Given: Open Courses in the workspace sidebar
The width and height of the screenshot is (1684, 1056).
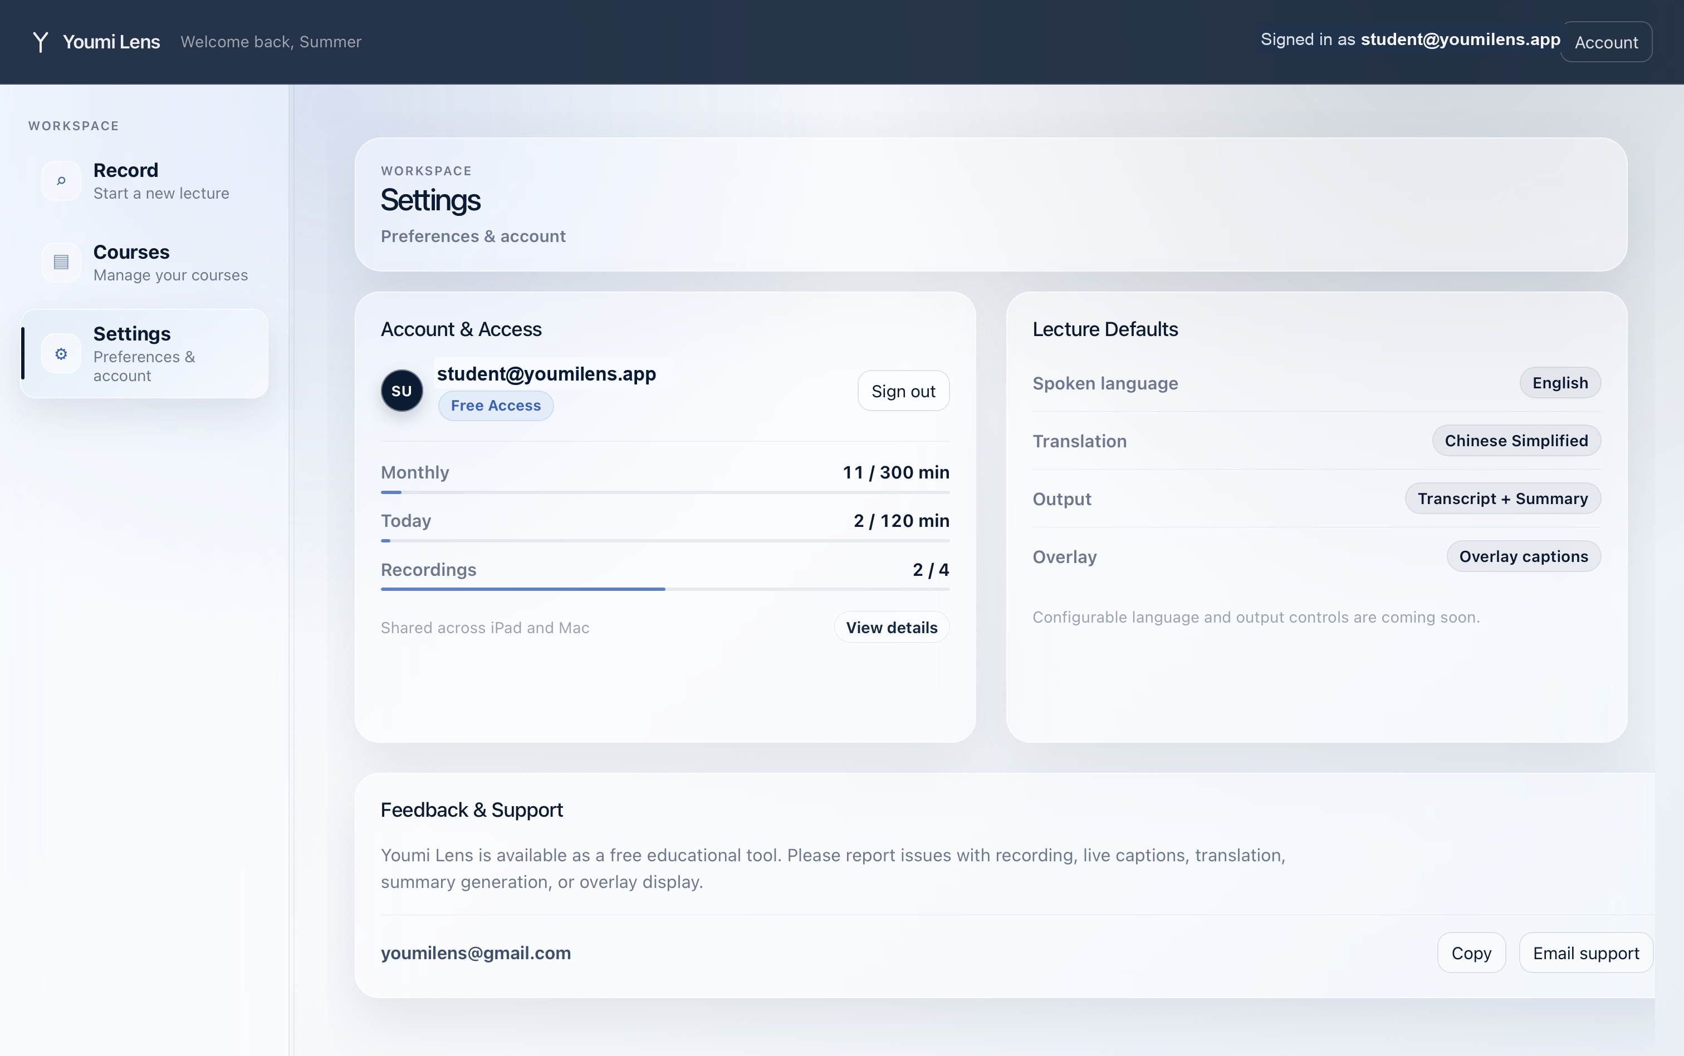Looking at the screenshot, I should click(x=145, y=263).
